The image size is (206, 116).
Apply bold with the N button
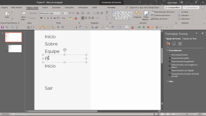click(x=41, y=18)
